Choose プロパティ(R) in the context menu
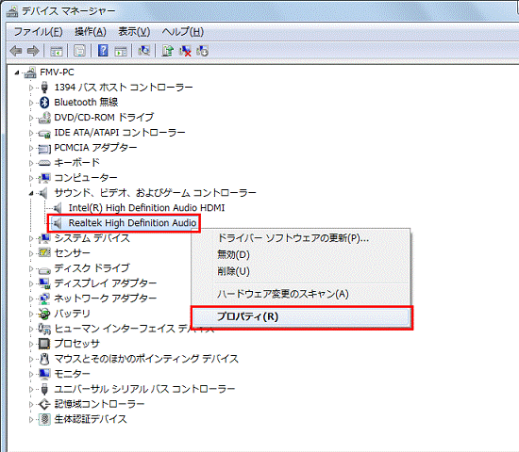This screenshot has height=452, width=519. point(301,316)
